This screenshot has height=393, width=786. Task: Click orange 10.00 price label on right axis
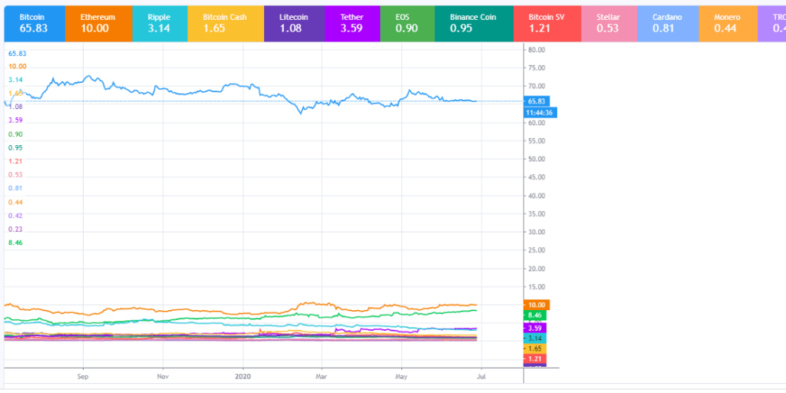[537, 305]
